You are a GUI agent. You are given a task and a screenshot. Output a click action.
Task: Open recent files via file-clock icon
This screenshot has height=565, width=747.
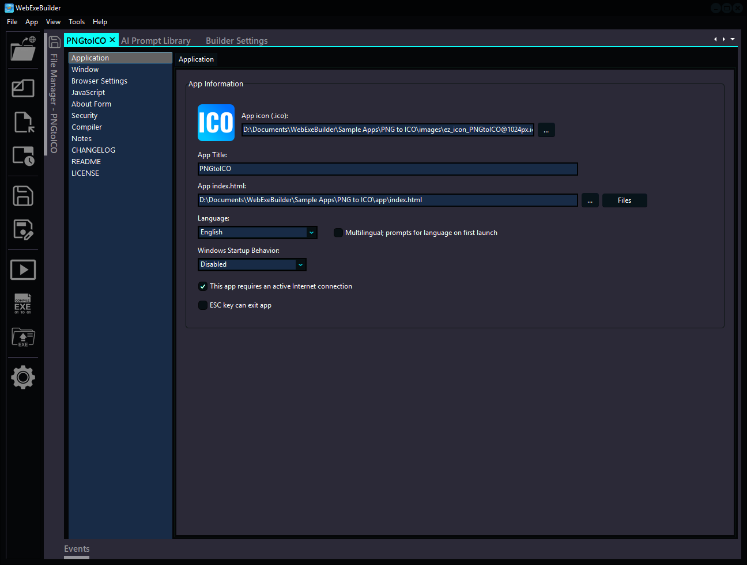(x=22, y=156)
